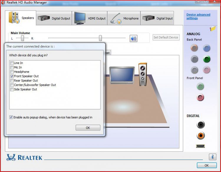Click the main volume slider handle

pos(100,38)
